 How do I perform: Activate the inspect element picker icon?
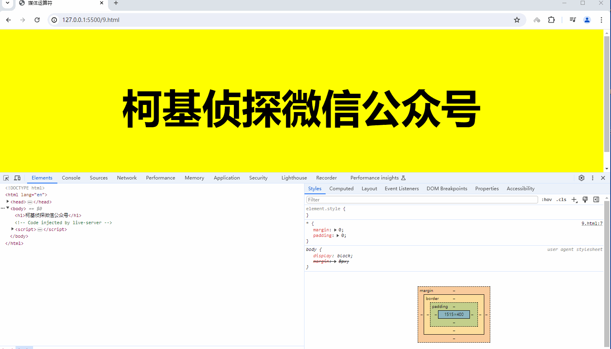tap(6, 178)
